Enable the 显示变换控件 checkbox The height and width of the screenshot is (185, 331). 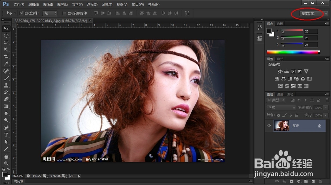click(x=64, y=13)
